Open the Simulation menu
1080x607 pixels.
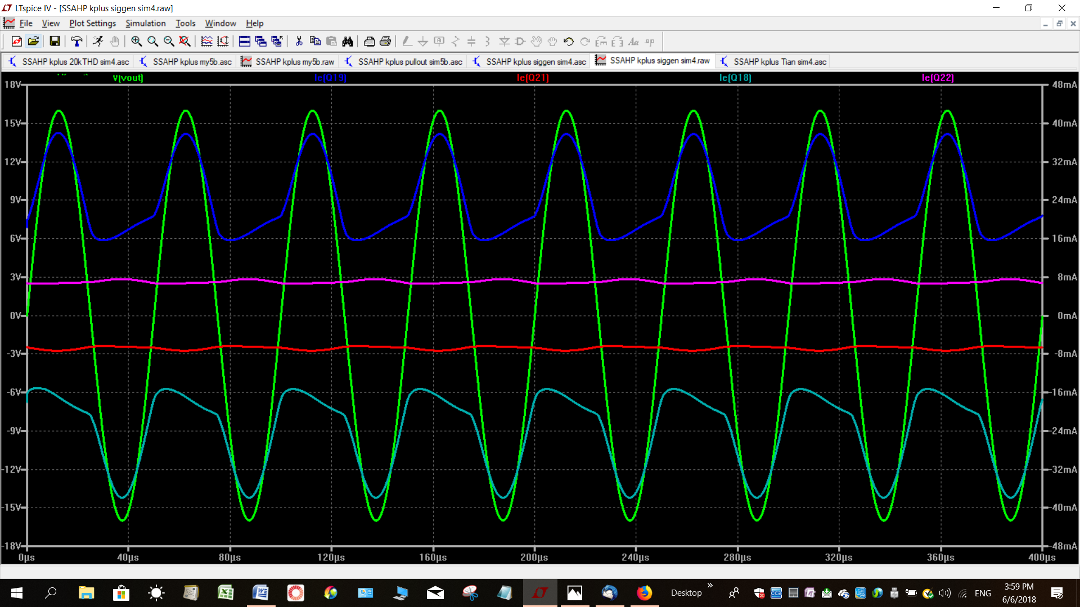click(145, 23)
